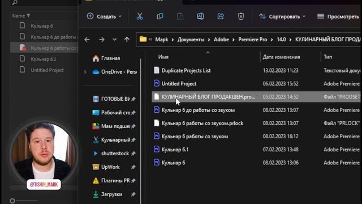
Task: Open the Сортировать sort dropdown
Action: point(282,16)
